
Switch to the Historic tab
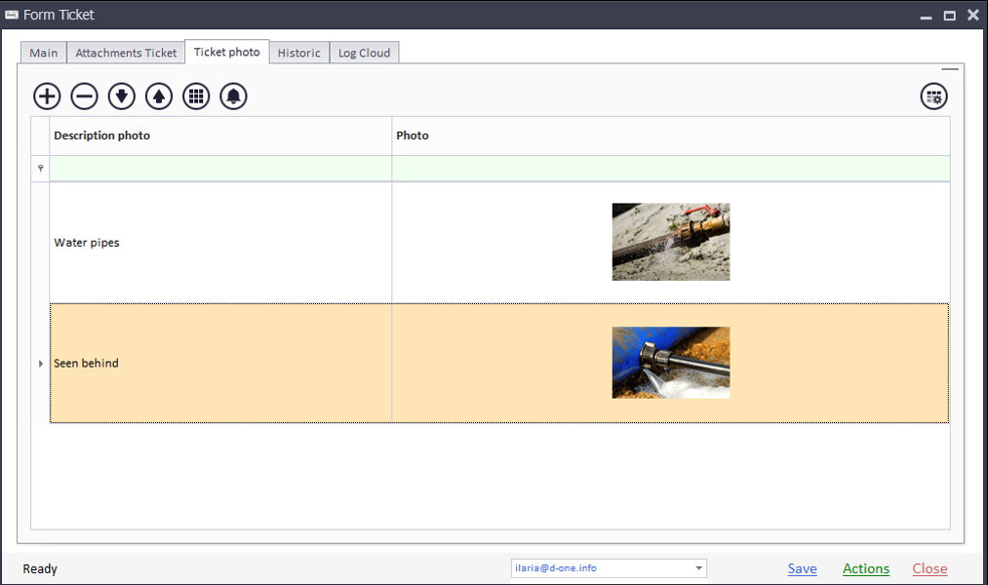(298, 54)
